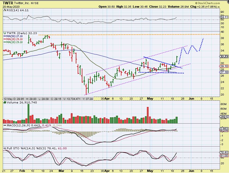
Task: Click the 'Twitter, Inc.' company name
Action: 22,3
